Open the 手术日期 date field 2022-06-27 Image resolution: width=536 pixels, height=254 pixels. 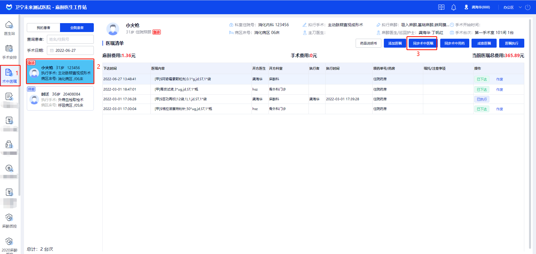tap(70, 50)
